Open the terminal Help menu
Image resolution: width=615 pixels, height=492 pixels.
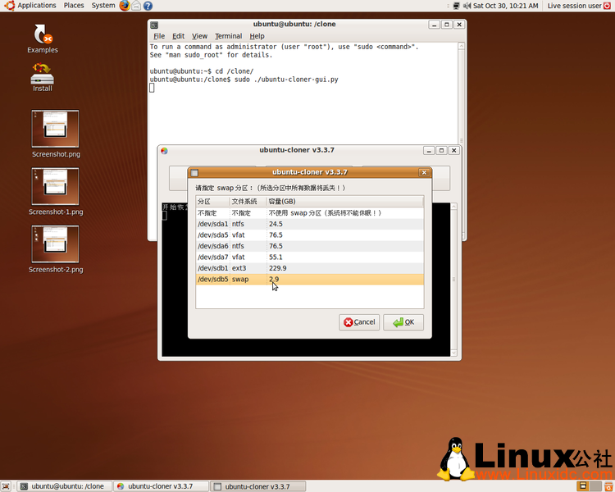click(x=257, y=36)
